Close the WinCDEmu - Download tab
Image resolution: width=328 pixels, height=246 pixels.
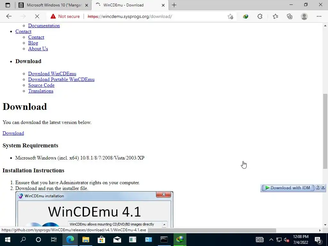pyautogui.click(x=163, y=5)
